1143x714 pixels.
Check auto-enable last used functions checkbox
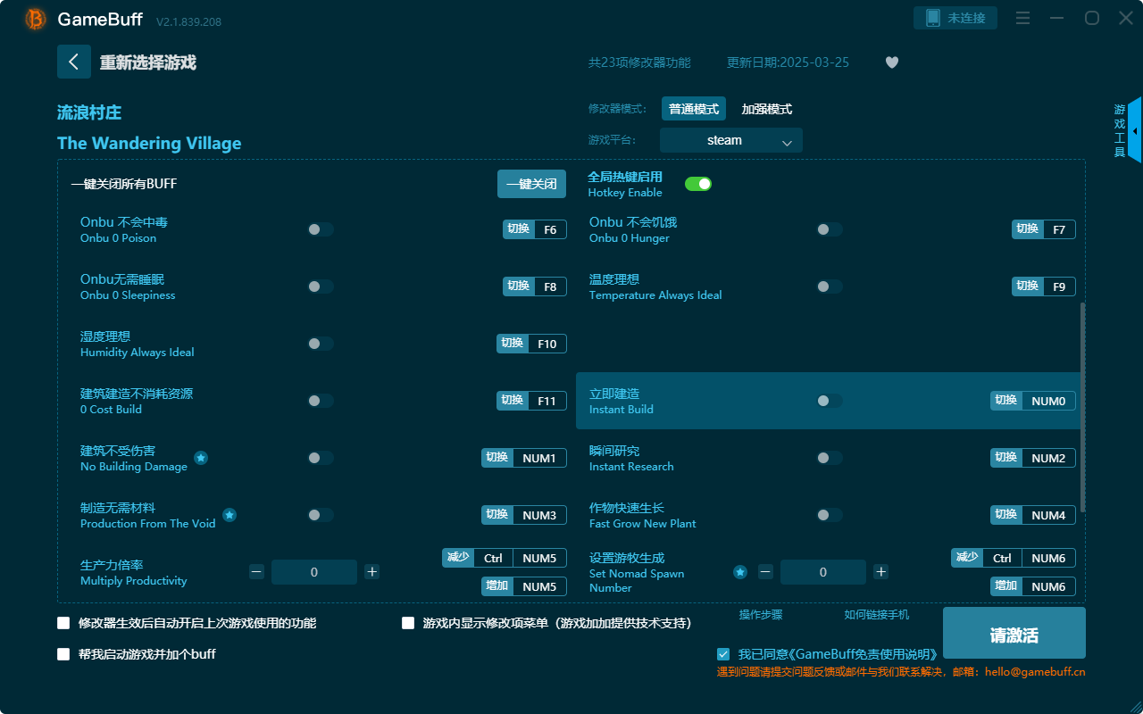click(x=63, y=623)
